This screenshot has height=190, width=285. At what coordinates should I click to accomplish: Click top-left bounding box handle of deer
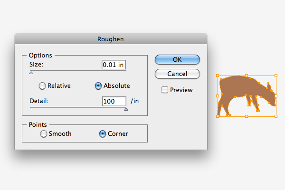click(x=218, y=76)
